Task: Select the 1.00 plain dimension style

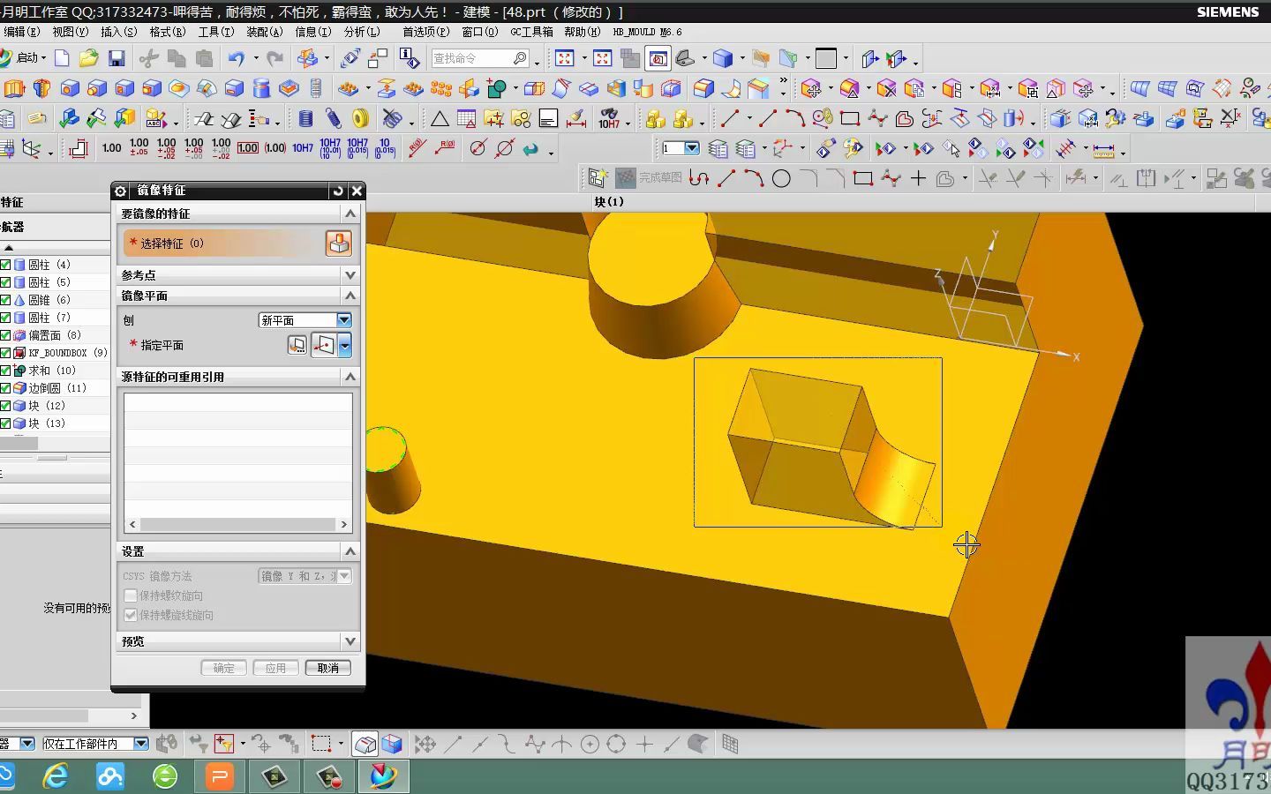Action: [111, 148]
